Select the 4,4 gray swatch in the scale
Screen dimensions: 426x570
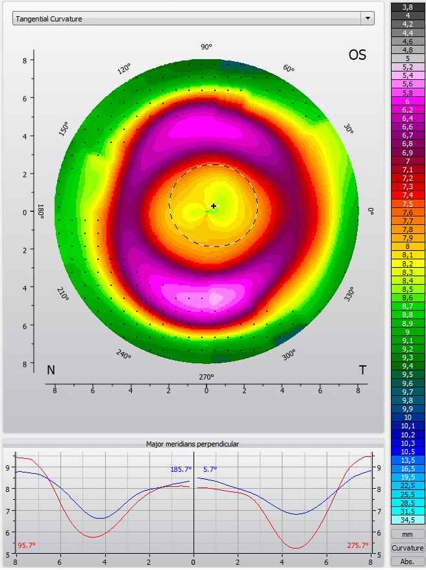pyautogui.click(x=407, y=32)
